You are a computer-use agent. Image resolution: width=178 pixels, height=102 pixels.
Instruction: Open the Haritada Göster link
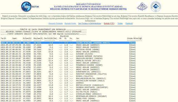[x=70, y=24]
